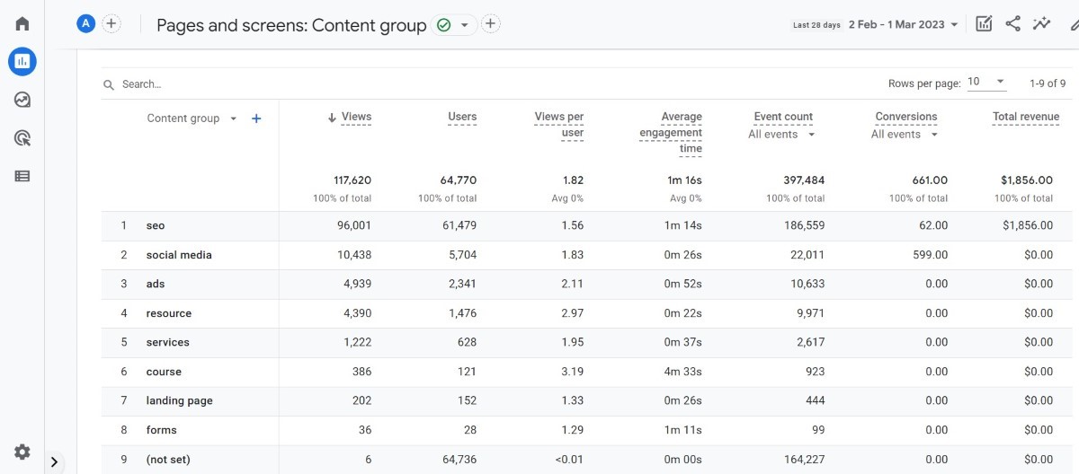Image resolution: width=1079 pixels, height=474 pixels.
Task: Open the Insights sparkline icon
Action: tap(1041, 24)
